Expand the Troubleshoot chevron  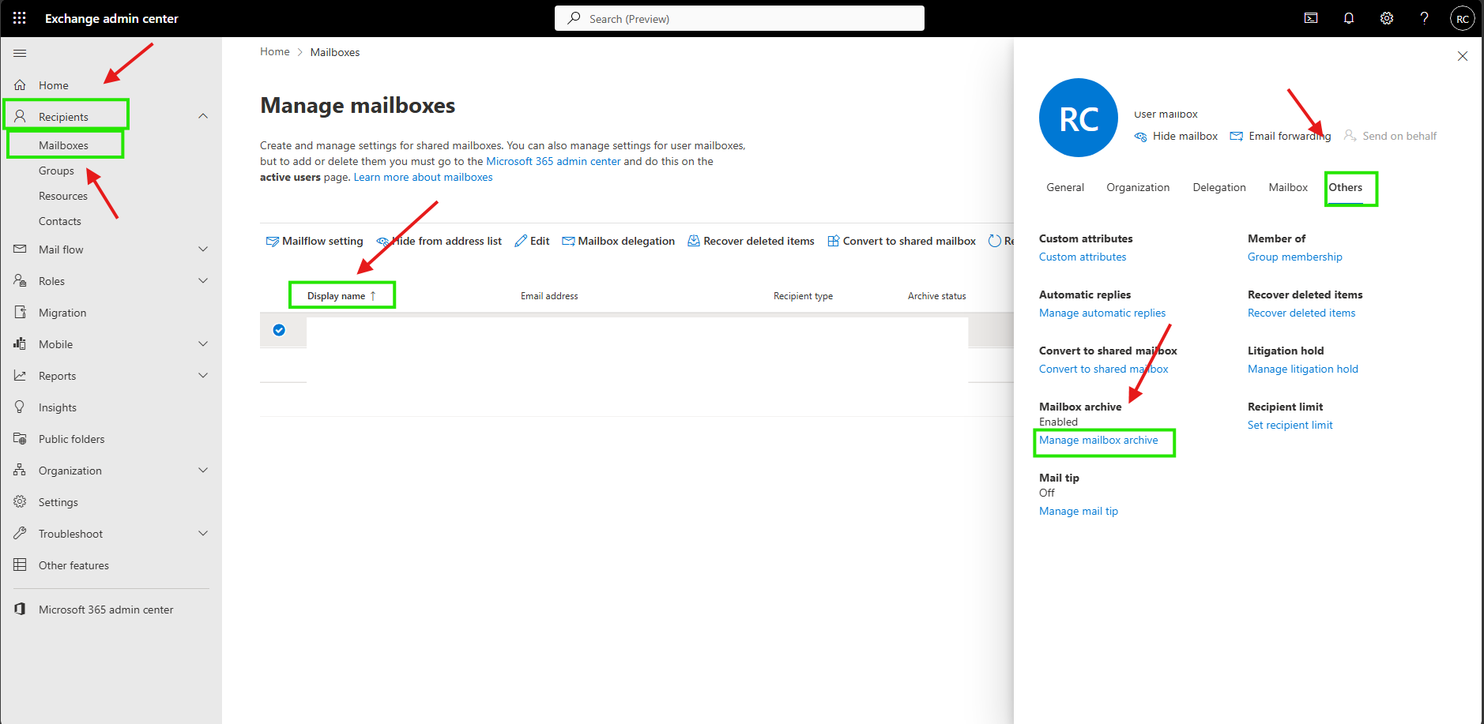click(203, 534)
